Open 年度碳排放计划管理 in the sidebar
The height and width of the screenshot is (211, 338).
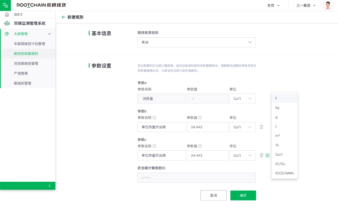[29, 44]
